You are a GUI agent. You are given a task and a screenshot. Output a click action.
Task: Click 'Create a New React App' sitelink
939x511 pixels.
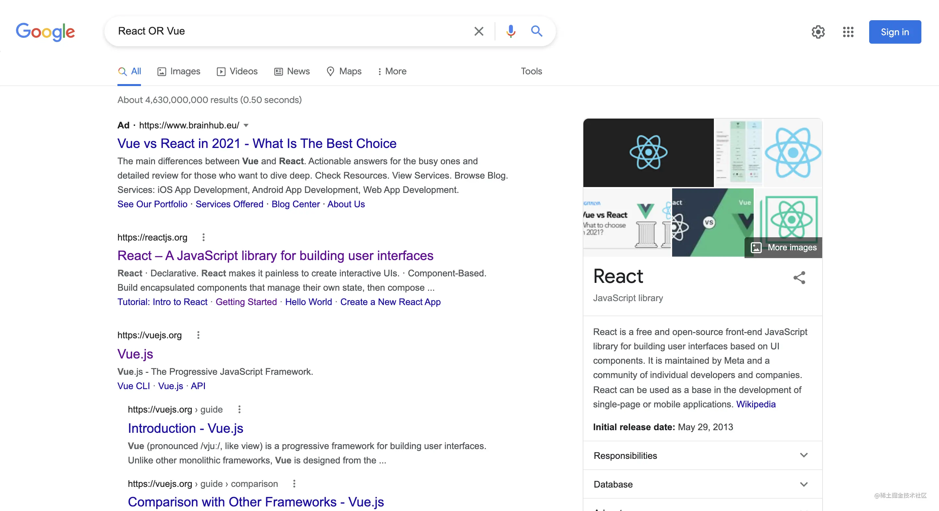[391, 302]
